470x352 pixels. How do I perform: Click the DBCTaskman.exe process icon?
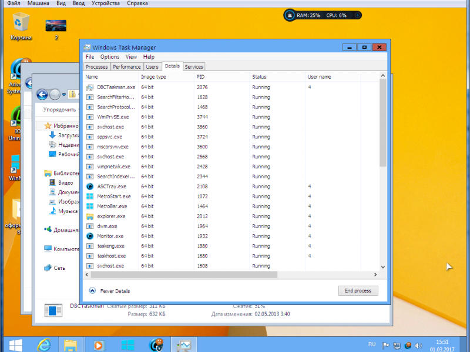click(90, 87)
